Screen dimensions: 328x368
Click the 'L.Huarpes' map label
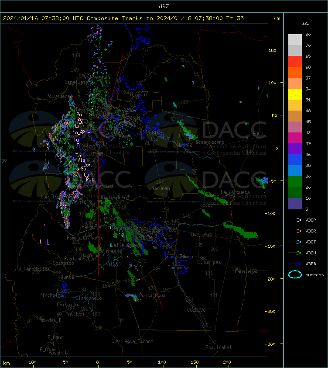coord(209,262)
